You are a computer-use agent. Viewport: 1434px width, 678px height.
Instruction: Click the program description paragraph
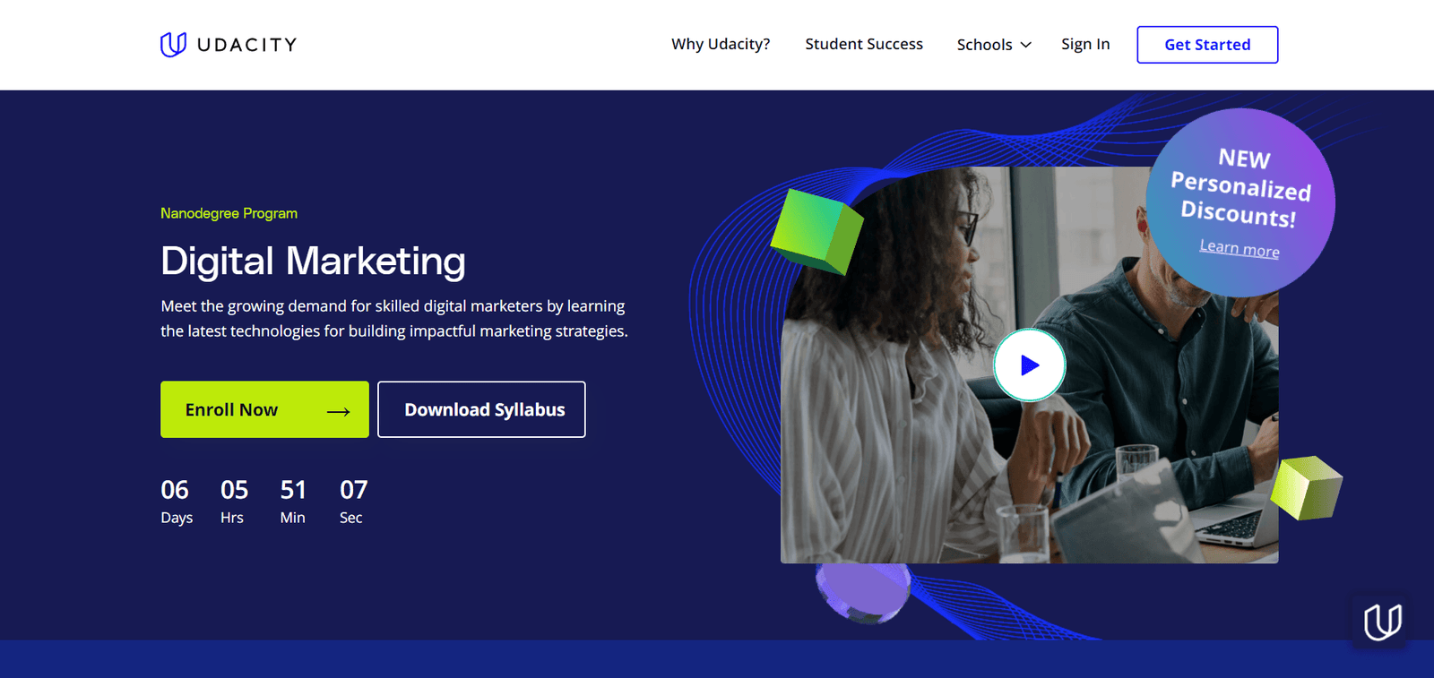(x=394, y=319)
